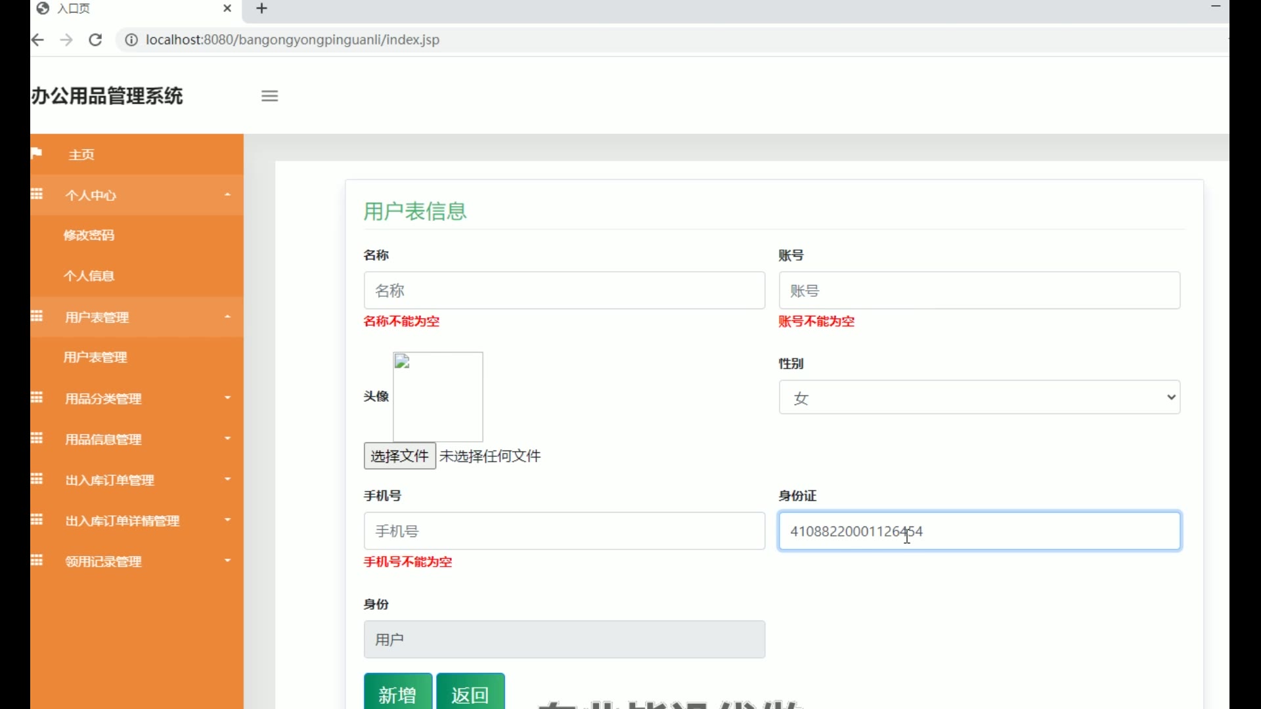Click the flag icon next to 主页
Viewport: 1261px width, 709px height.
pyautogui.click(x=37, y=153)
